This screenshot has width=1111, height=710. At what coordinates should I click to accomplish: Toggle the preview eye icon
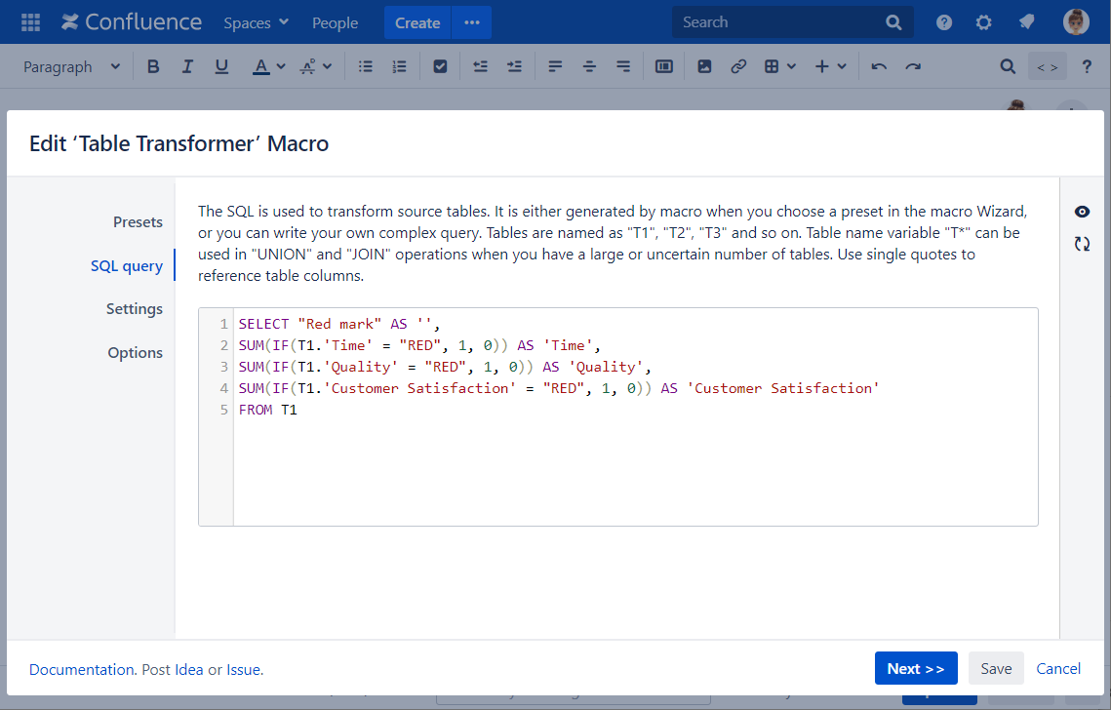pos(1082,212)
